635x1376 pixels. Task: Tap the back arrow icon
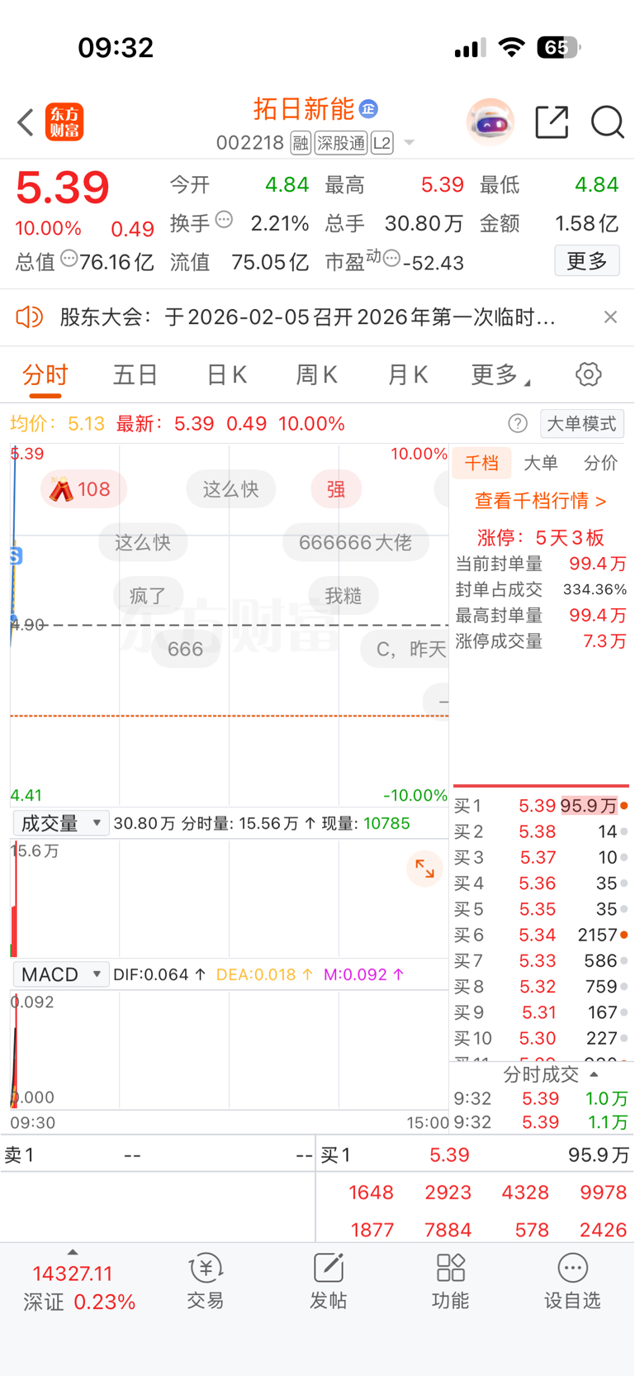pyautogui.click(x=26, y=122)
